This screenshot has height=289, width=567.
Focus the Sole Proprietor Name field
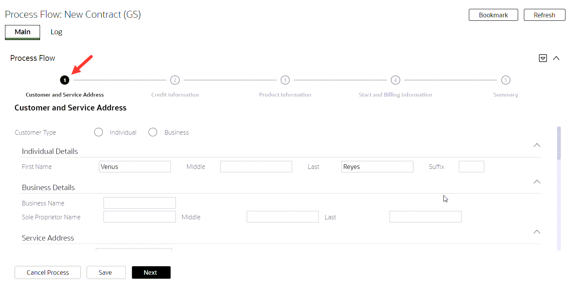(x=140, y=217)
